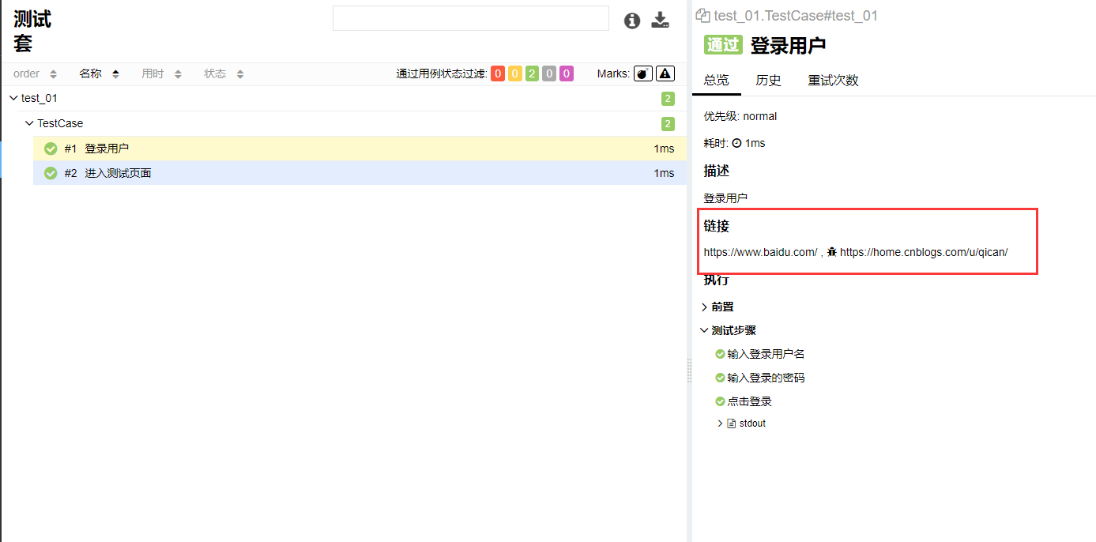Click the test_01.TestCase#test_01 full name
1096x542 pixels.
click(796, 16)
